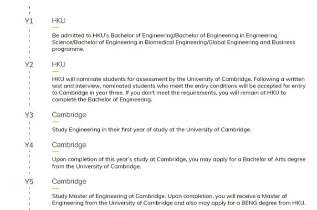Click the paragraph starting 'Study Master of Engineering'
Image resolution: width=317 pixels, height=210 pixels.
[179, 199]
